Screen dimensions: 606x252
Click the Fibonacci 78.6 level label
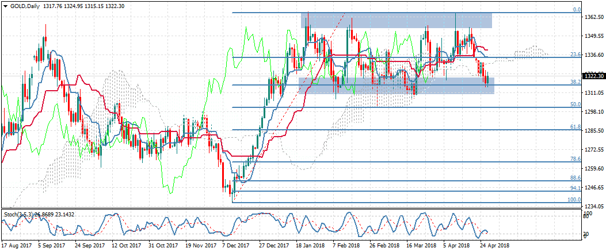[x=574, y=158]
